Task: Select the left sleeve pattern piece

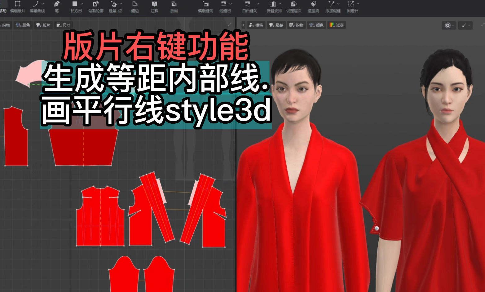Action: tap(124, 274)
